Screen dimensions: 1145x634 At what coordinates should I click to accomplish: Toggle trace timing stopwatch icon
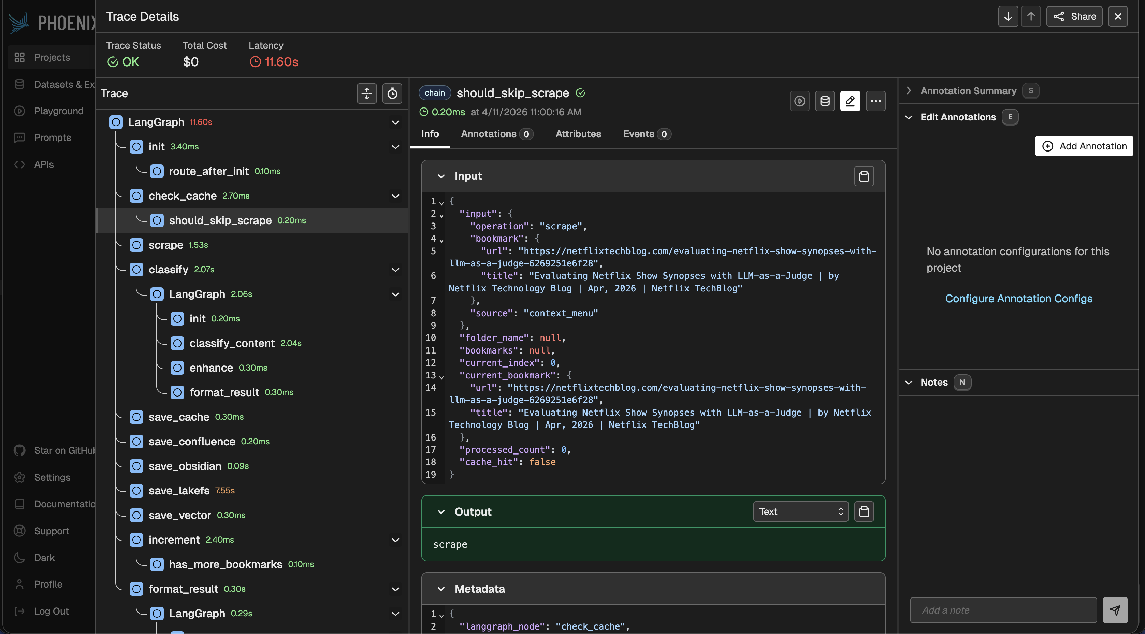(x=392, y=93)
